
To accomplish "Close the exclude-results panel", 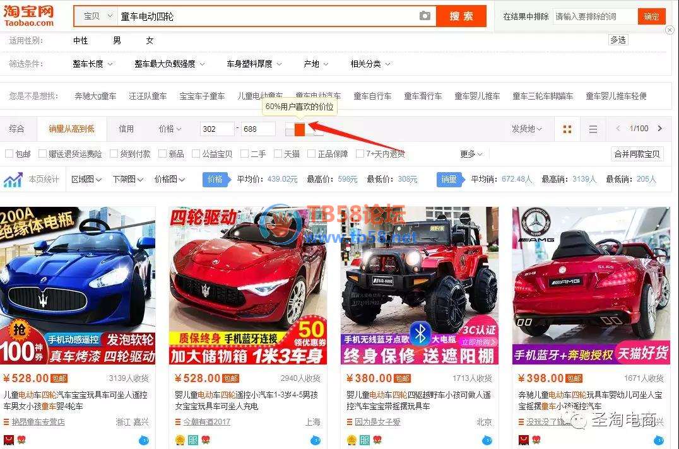I will click(x=670, y=30).
